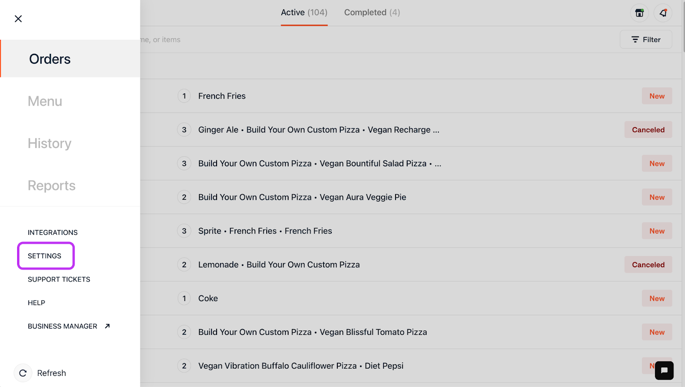Open the Settings page
This screenshot has height=387, width=685.
pos(45,256)
